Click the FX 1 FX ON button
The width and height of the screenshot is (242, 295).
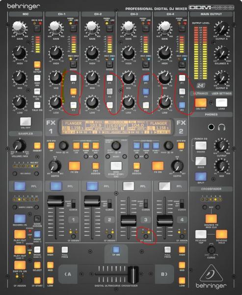tap(75, 166)
